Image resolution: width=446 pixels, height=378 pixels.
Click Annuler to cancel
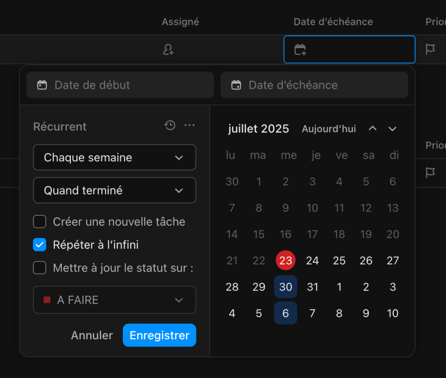(x=92, y=335)
